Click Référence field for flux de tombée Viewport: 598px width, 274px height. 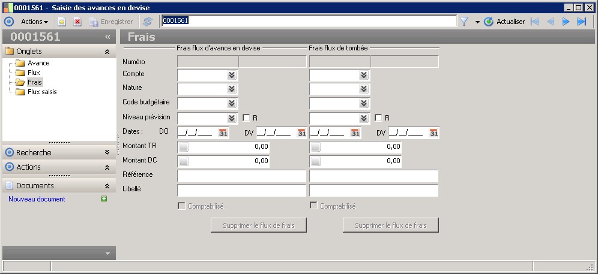click(x=373, y=176)
